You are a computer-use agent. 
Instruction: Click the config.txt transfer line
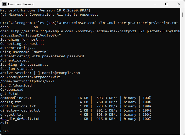[11, 102]
